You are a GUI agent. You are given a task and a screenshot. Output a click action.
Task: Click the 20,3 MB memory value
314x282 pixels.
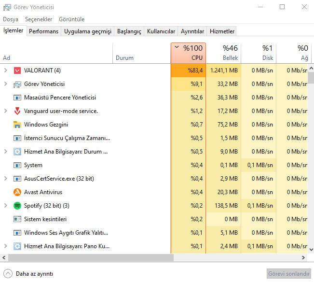[x=228, y=192]
